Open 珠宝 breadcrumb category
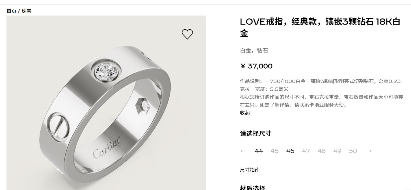Image resolution: width=411 pixels, height=190 pixels. click(x=27, y=11)
